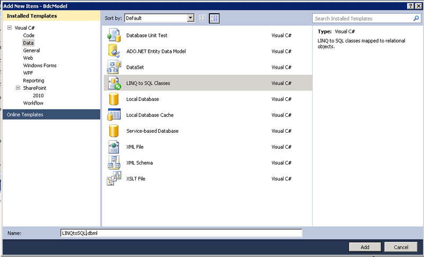Click Visual C# type in XSLT File row
Viewport: 424px width, 257px height.
click(x=281, y=179)
